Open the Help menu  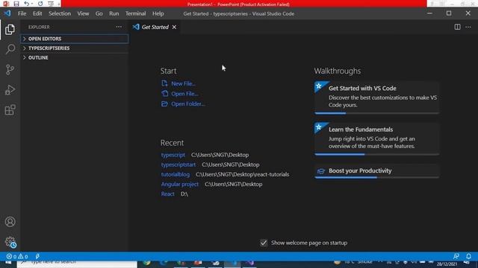(158, 13)
